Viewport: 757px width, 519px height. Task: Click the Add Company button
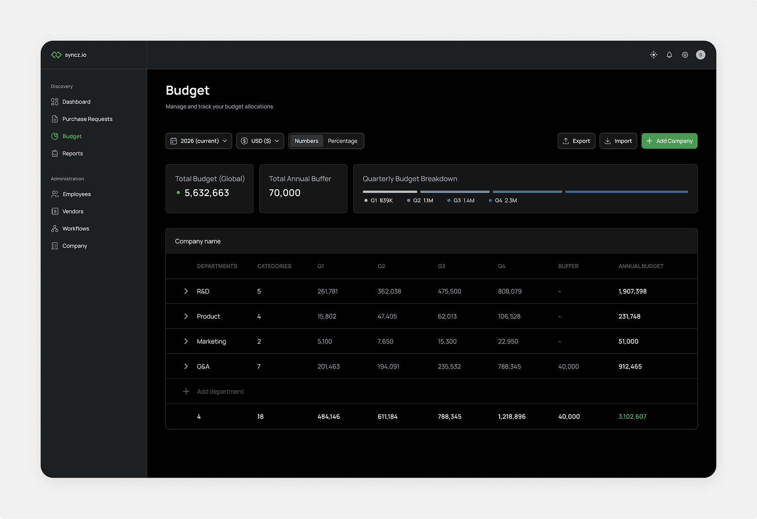pyautogui.click(x=669, y=141)
